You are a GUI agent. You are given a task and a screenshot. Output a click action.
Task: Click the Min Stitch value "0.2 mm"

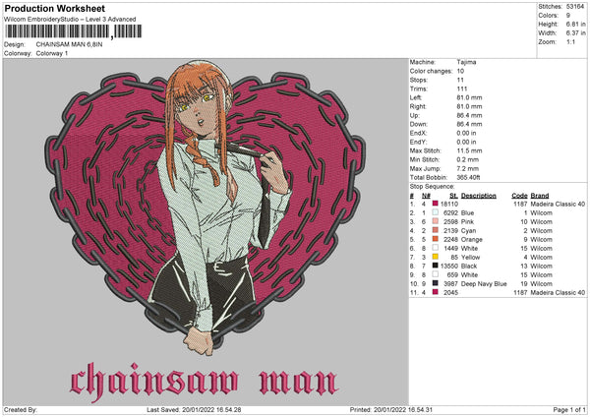tap(468, 159)
